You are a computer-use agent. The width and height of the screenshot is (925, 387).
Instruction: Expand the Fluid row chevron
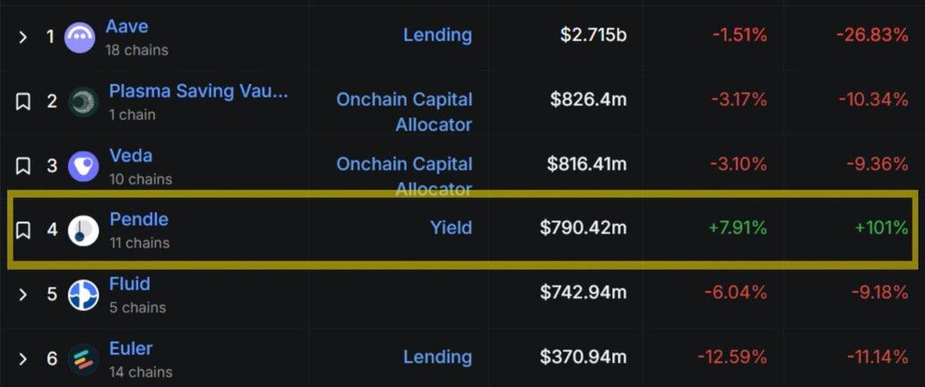(23, 295)
